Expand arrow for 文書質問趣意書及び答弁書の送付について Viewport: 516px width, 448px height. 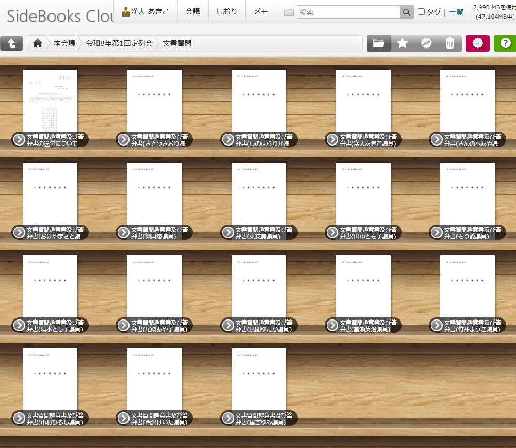(19, 139)
